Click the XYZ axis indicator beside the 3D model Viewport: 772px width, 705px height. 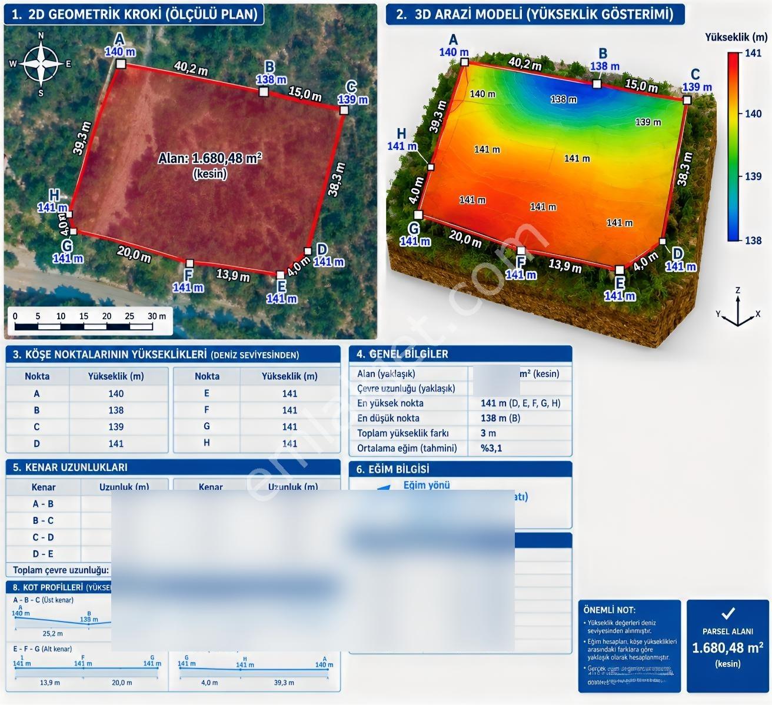[737, 309]
